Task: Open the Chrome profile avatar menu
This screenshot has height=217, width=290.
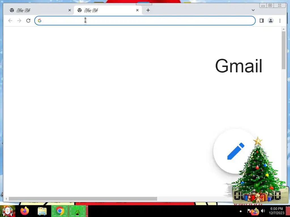Action: pos(270,21)
